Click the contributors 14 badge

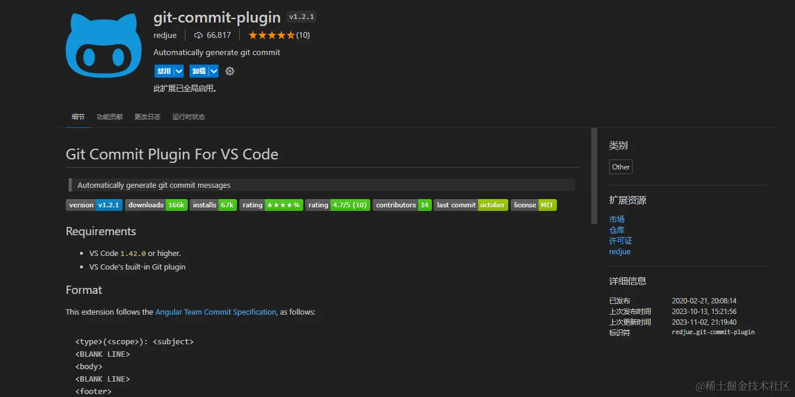coord(402,205)
